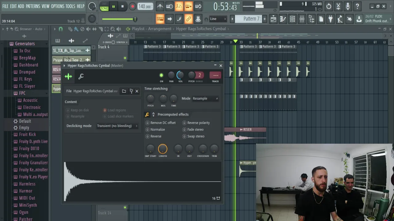
Task: Select the playlist Mute tool
Action: pos(88,29)
